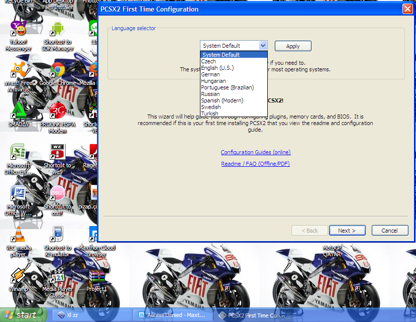Expand the language dropdown arrow
This screenshot has height=322, width=416.
263,46
